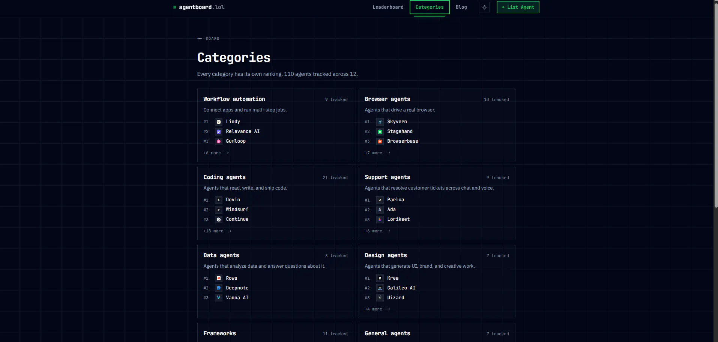Click the Gumloop logo icon

tap(219, 142)
